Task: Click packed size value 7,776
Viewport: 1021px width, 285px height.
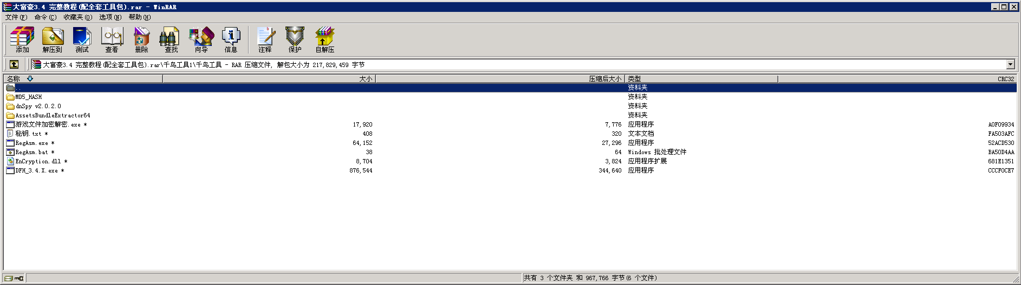Action: (613, 124)
